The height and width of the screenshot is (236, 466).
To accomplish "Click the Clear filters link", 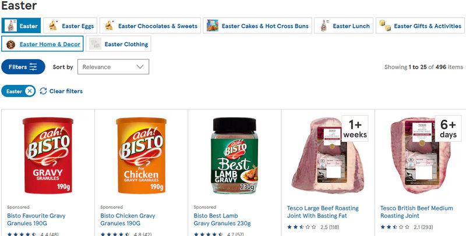I will tap(66, 91).
